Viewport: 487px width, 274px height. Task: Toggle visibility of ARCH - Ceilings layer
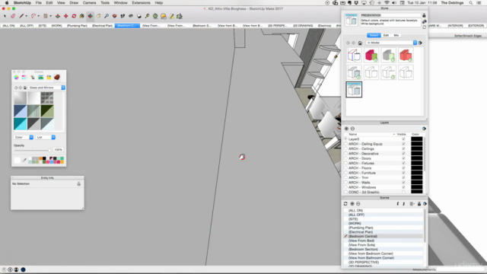click(403, 149)
